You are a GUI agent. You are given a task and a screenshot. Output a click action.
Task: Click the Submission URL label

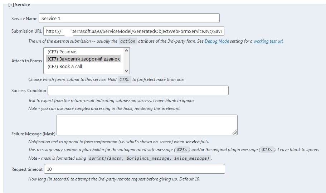(26, 32)
